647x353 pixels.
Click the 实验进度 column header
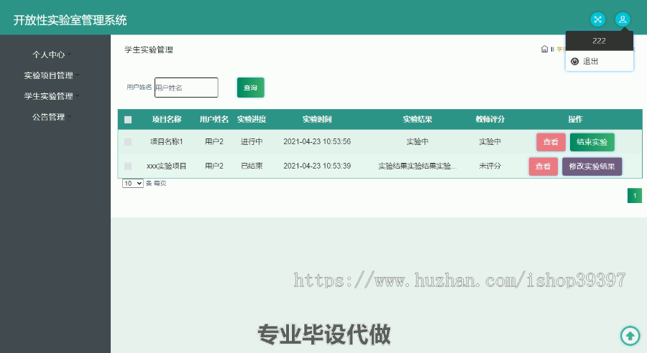(252, 119)
